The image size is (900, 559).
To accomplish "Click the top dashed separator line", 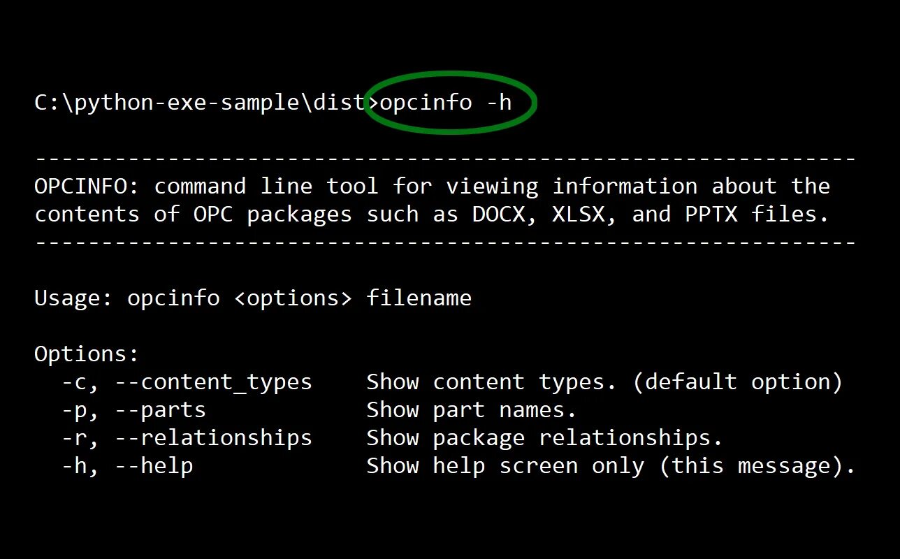I will pos(445,159).
